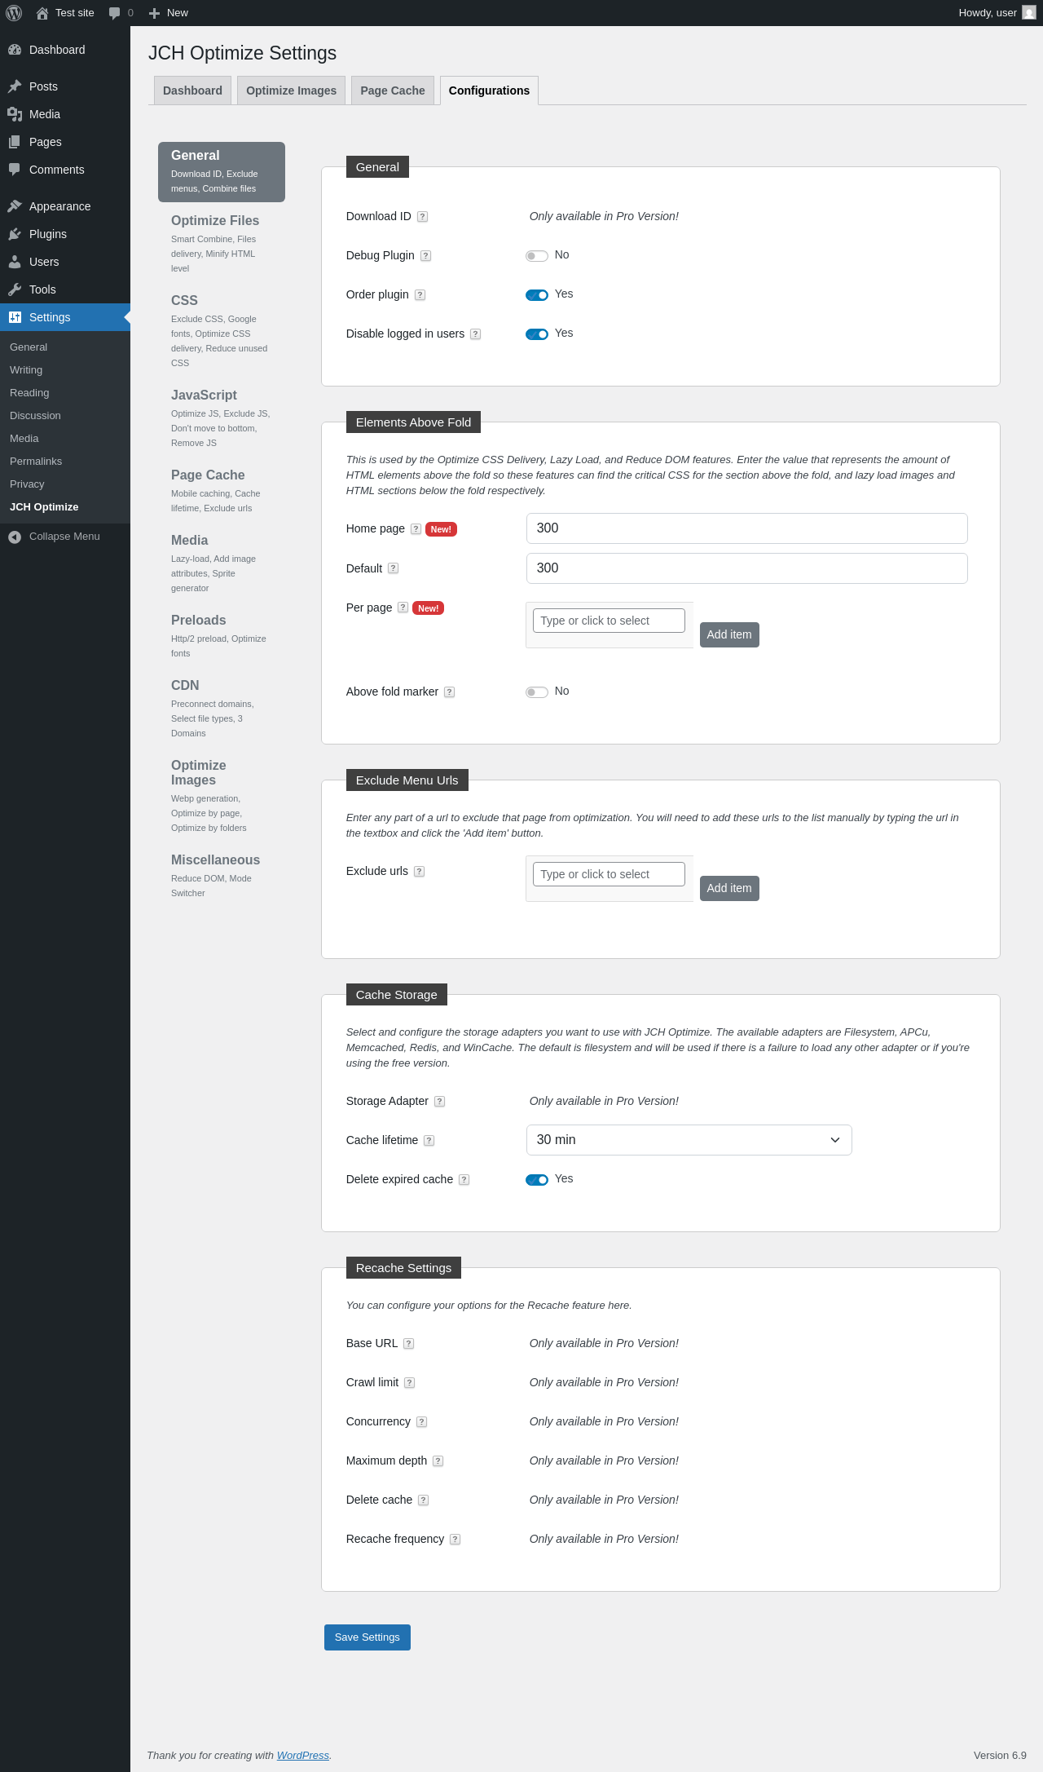This screenshot has width=1043, height=1772.
Task: Open help tooltip for Order plugin
Action: click(420, 295)
